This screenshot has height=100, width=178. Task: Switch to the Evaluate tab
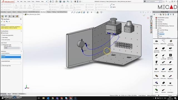pyautogui.click(x=25, y=12)
